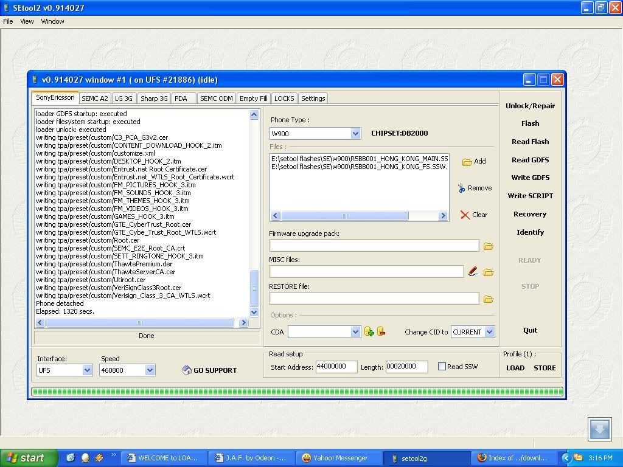The width and height of the screenshot is (623, 467).
Task: Click the Write GDFS button
Action: click(530, 178)
